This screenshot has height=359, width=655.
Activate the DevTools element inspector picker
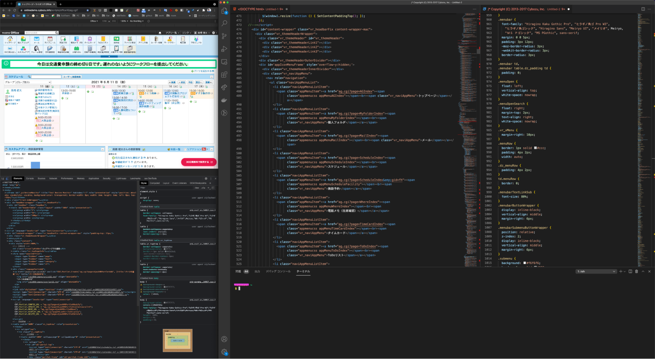pyautogui.click(x=3, y=179)
